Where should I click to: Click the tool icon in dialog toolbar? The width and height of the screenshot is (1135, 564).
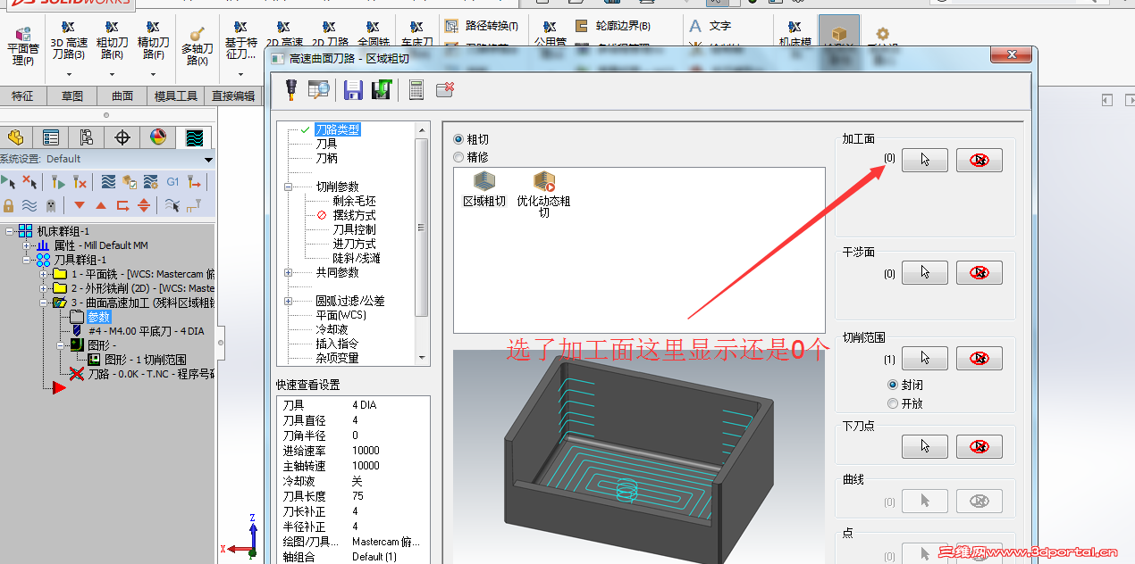[x=291, y=89]
